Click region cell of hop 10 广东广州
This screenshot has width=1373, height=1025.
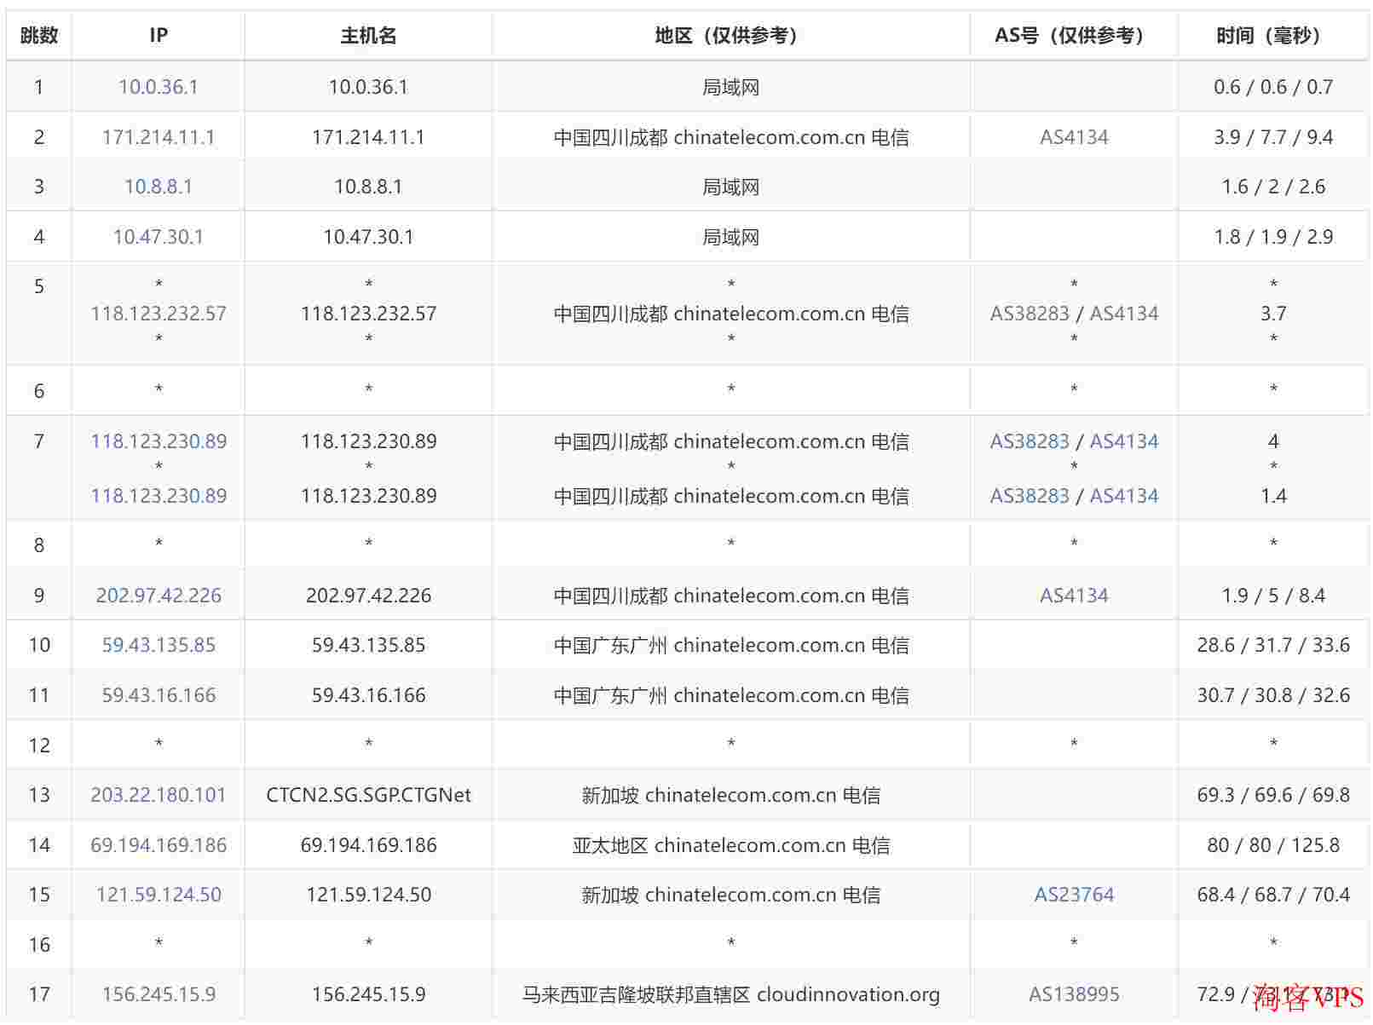[x=731, y=645]
